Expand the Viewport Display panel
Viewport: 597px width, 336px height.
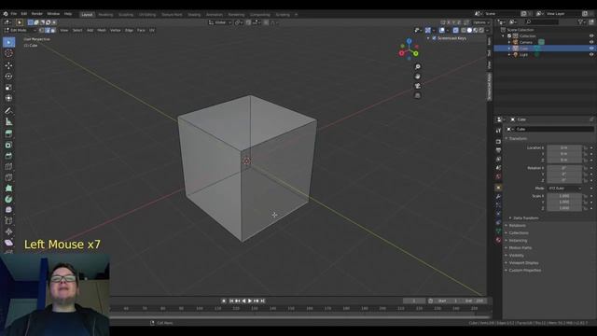[523, 263]
